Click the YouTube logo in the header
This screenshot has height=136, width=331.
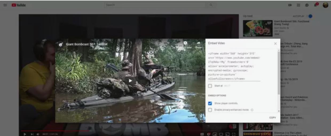18,5
